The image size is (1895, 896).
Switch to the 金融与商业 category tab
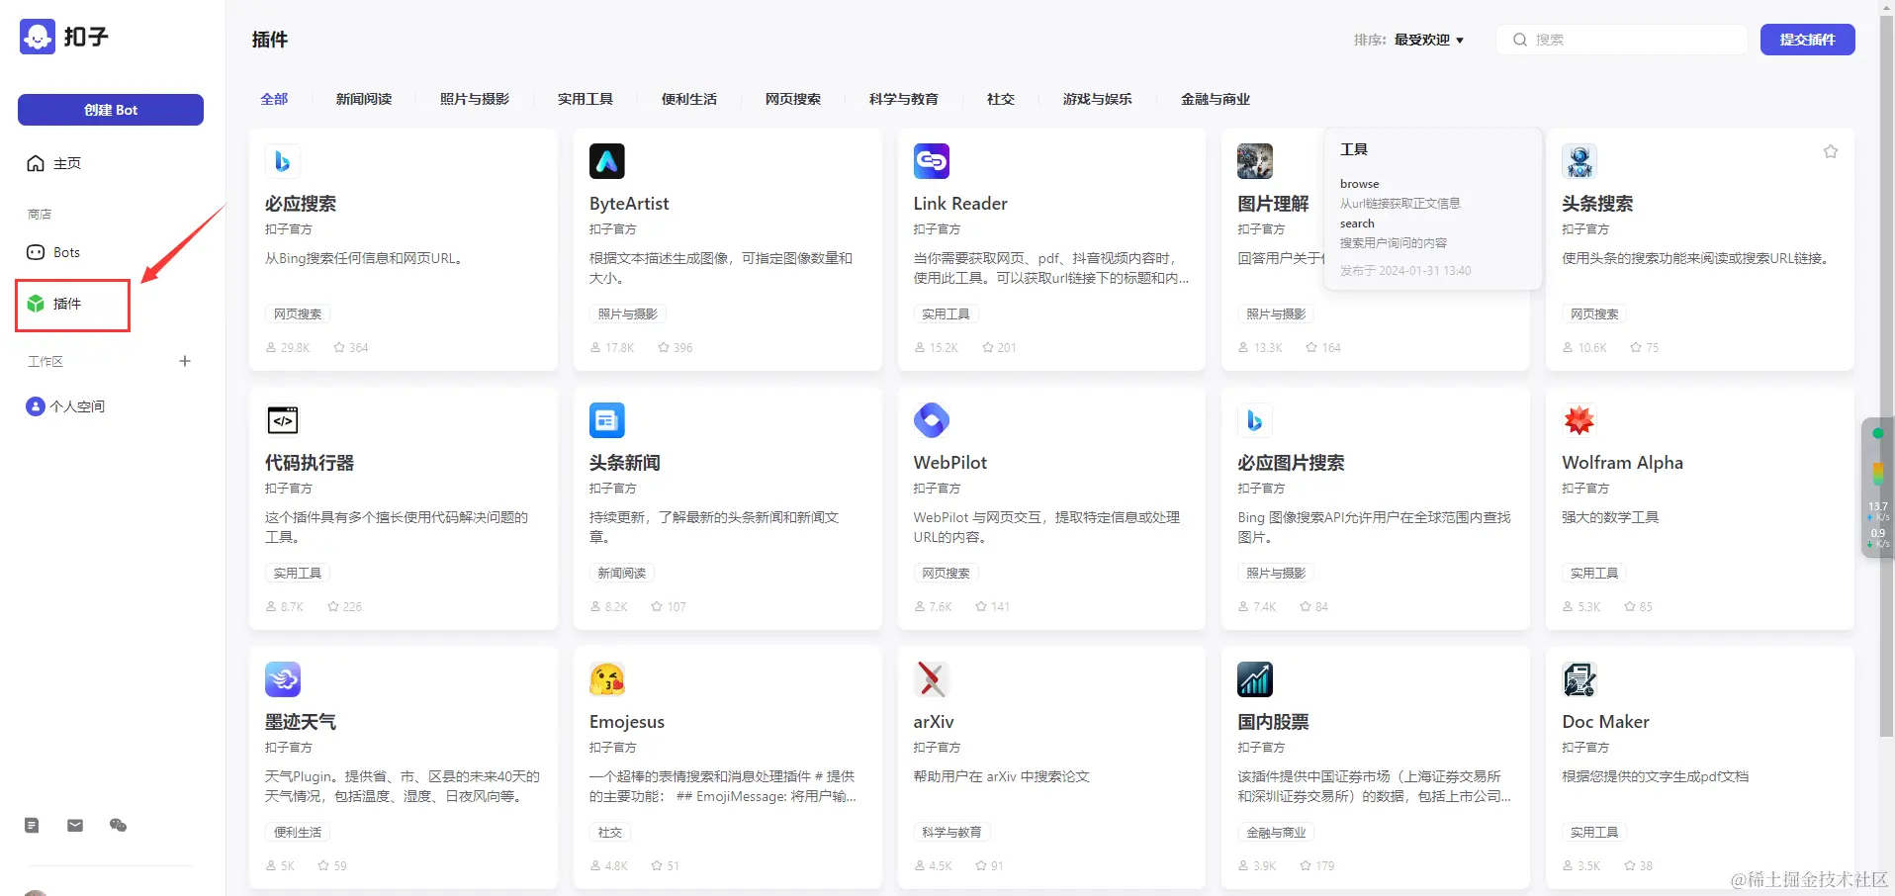pyautogui.click(x=1216, y=99)
